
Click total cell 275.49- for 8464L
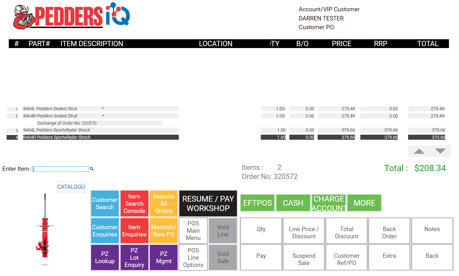point(427,109)
